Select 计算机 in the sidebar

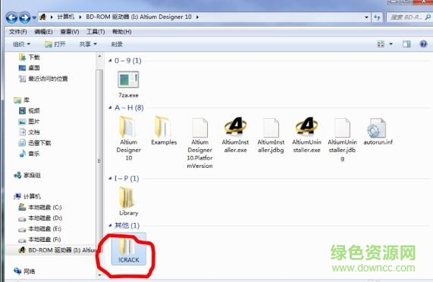[27, 197]
